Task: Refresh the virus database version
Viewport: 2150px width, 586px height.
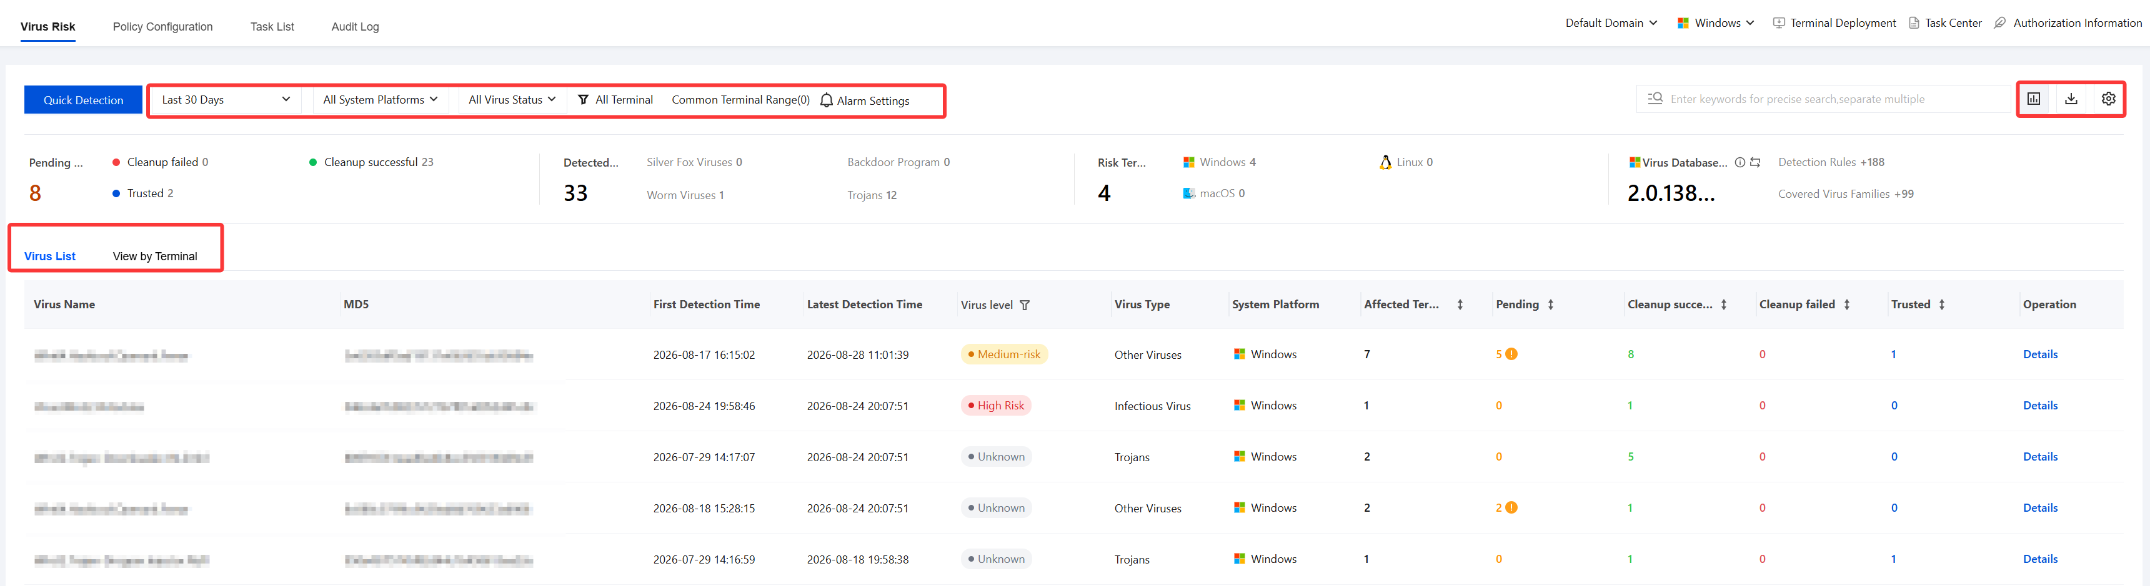Action: [1755, 162]
